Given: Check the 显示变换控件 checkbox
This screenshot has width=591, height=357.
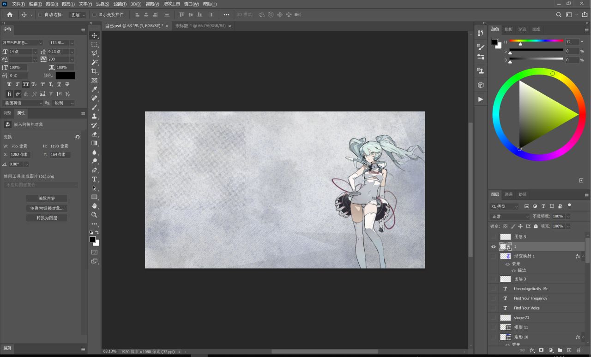Looking at the screenshot, I should click(x=95, y=15).
